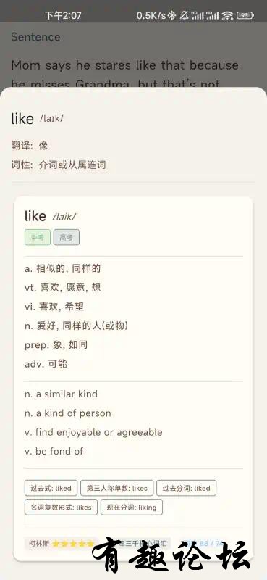
Task: Select the 中考 exam tag
Action: click(x=38, y=238)
